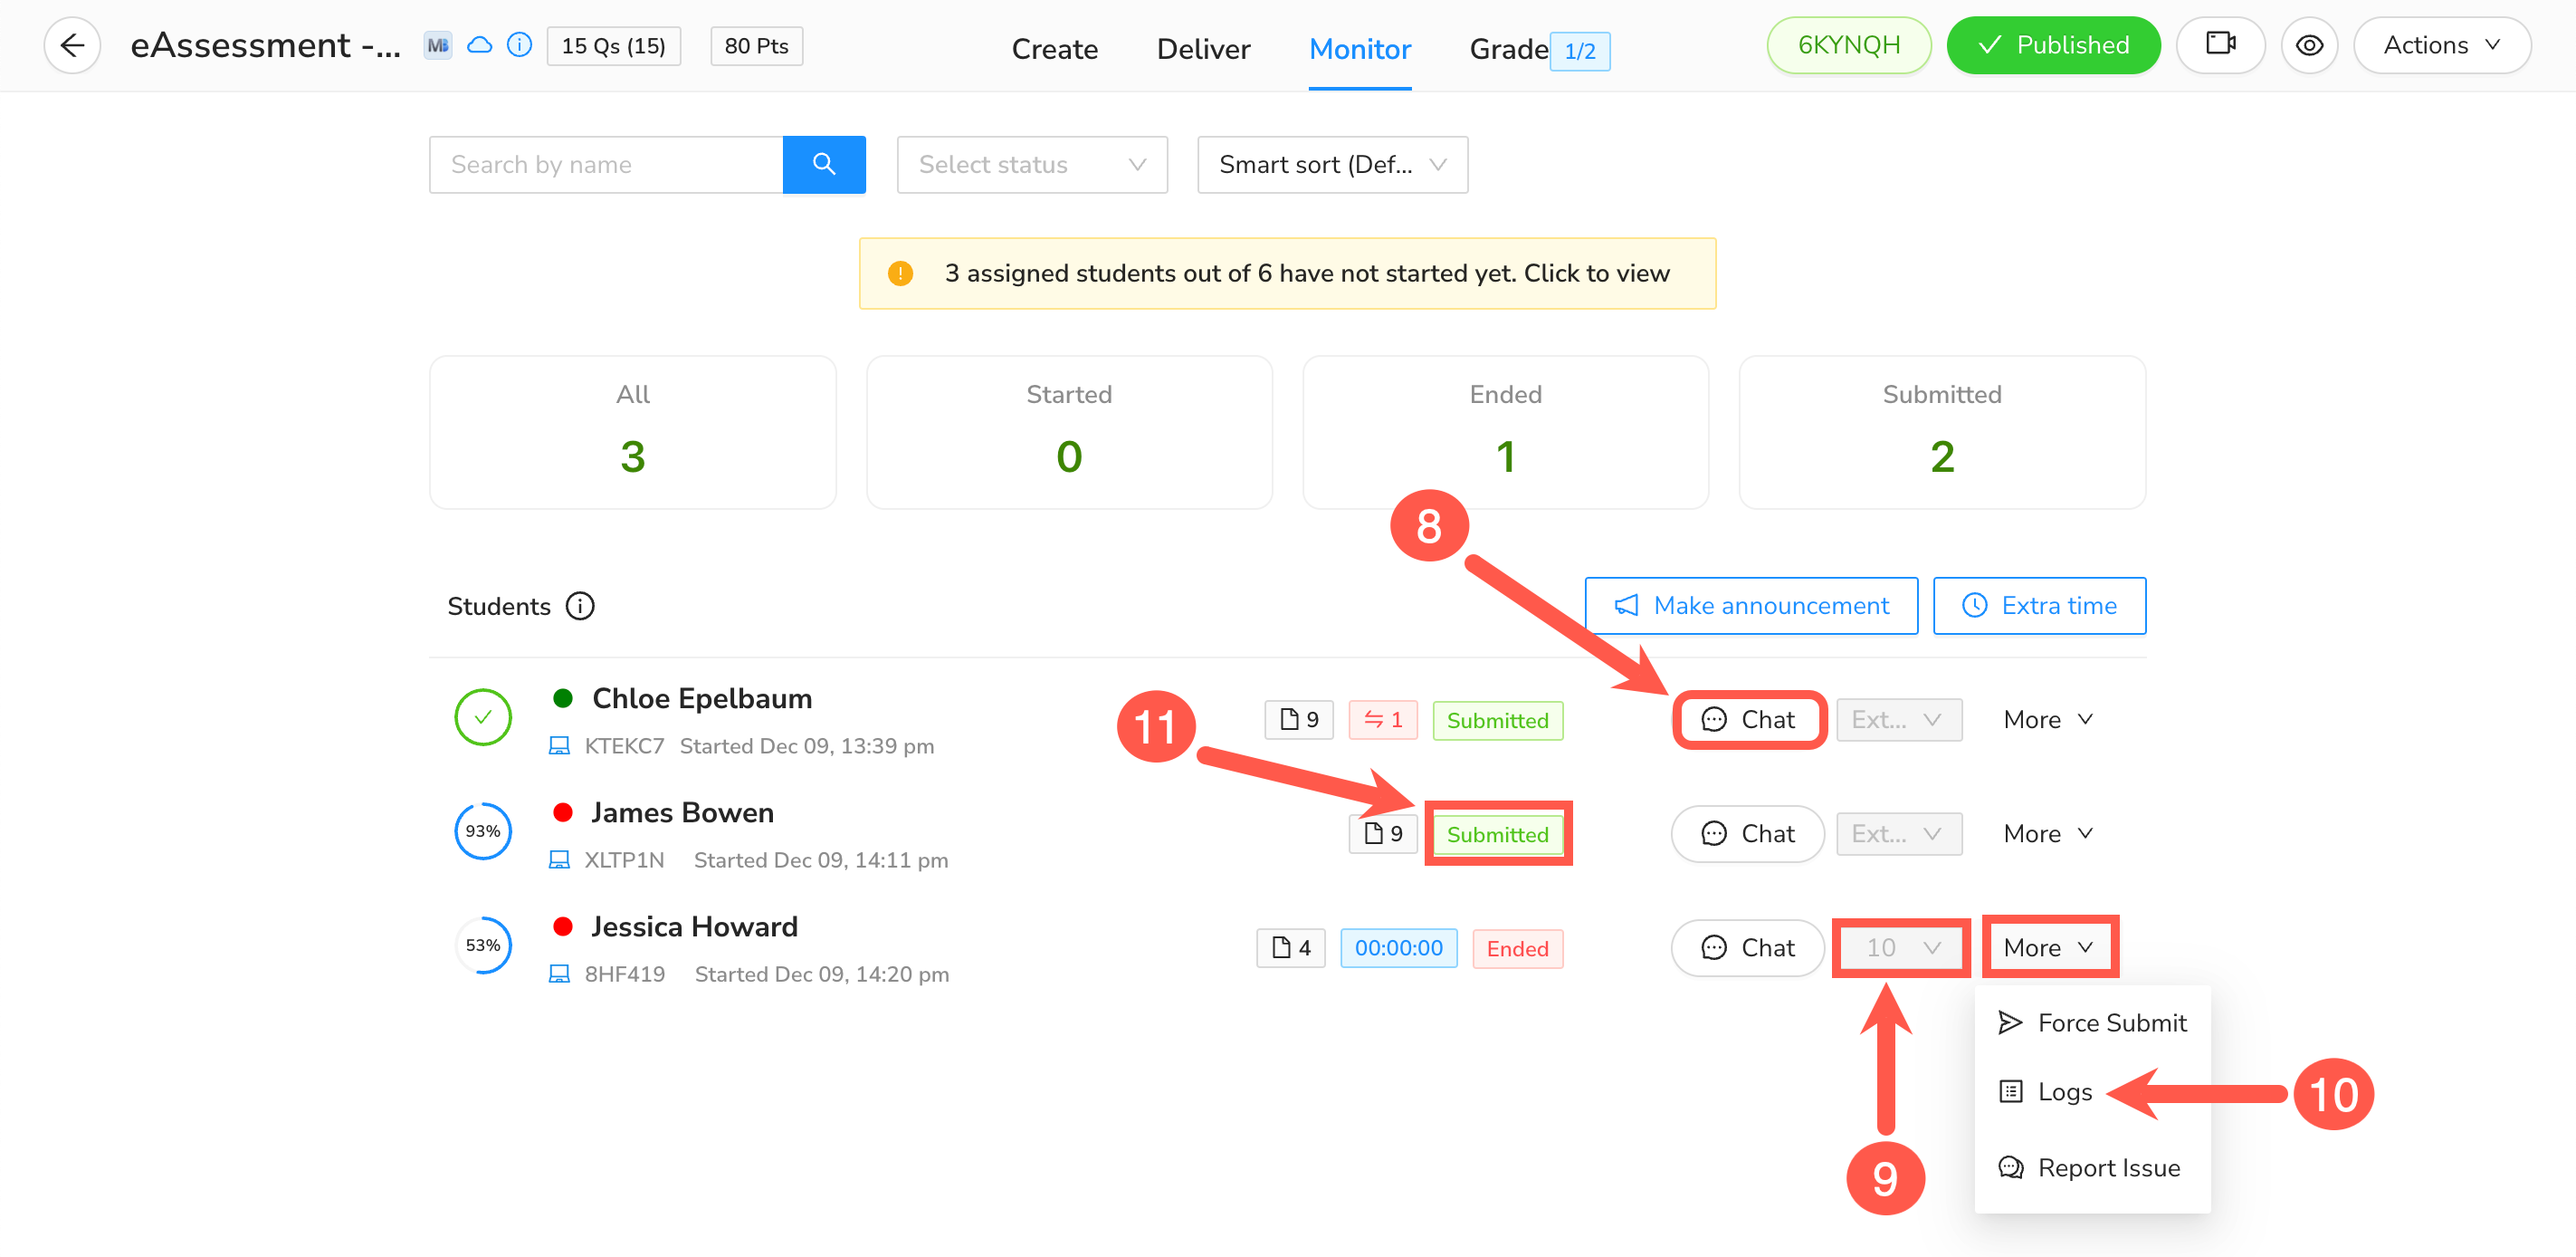Click James Bowen's 93% progress indicator
The height and width of the screenshot is (1257, 2576).
point(483,831)
